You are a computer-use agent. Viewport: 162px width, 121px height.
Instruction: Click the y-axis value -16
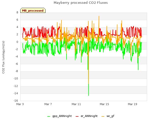[16, 101]
